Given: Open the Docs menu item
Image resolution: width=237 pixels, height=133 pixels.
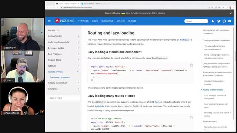Looking at the screenshot, I should 95,21.
